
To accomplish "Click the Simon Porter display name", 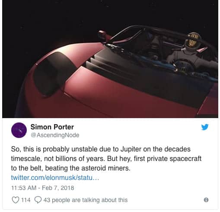I will point(52,127).
